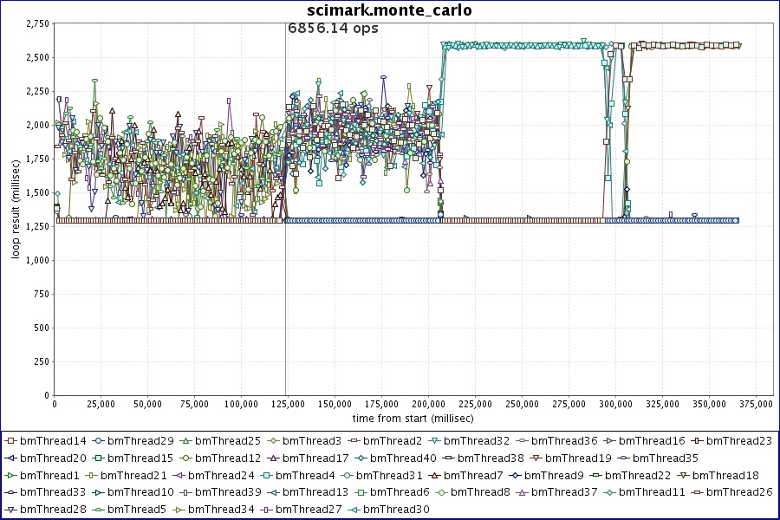Click the scimark.monte_carlo chart title

coord(389,10)
